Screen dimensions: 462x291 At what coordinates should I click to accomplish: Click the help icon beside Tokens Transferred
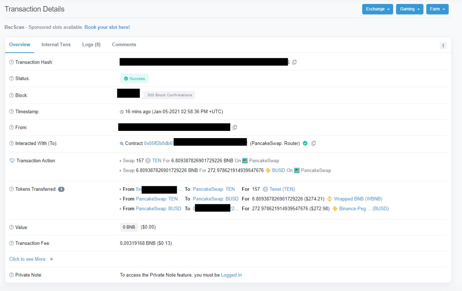pos(12,189)
